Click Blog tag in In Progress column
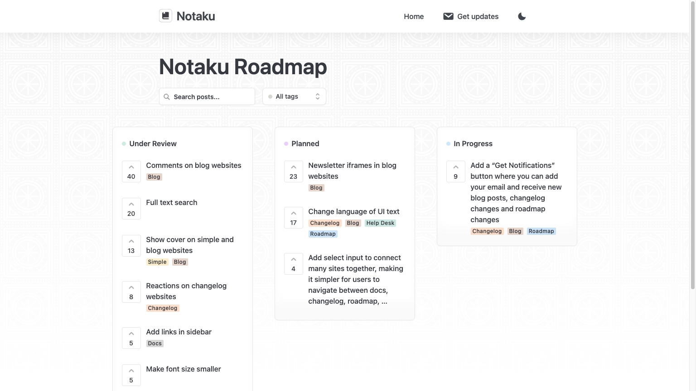The height and width of the screenshot is (391, 696). click(x=515, y=231)
